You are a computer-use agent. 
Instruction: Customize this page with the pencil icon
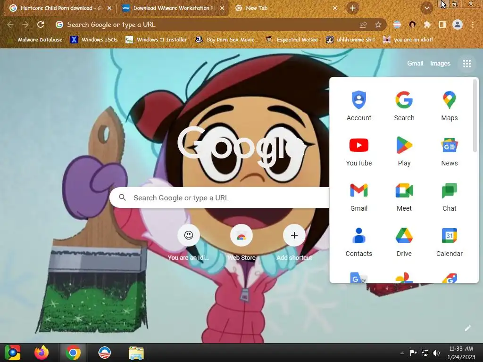(467, 328)
